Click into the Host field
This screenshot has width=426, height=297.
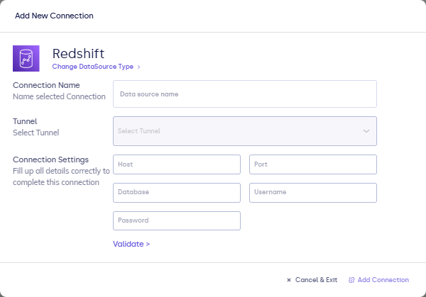tap(177, 164)
